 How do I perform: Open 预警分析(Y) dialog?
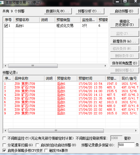(90, 11)
